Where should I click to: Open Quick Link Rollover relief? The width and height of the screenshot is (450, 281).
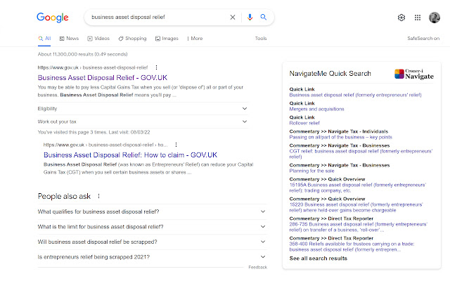(304, 123)
